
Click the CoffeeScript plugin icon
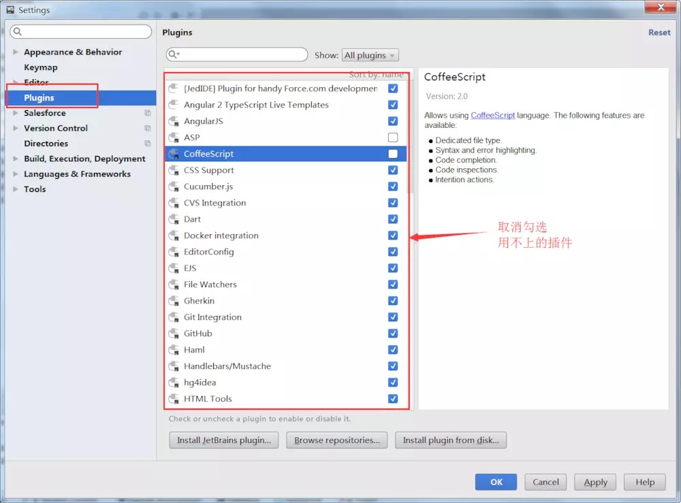pos(174,154)
